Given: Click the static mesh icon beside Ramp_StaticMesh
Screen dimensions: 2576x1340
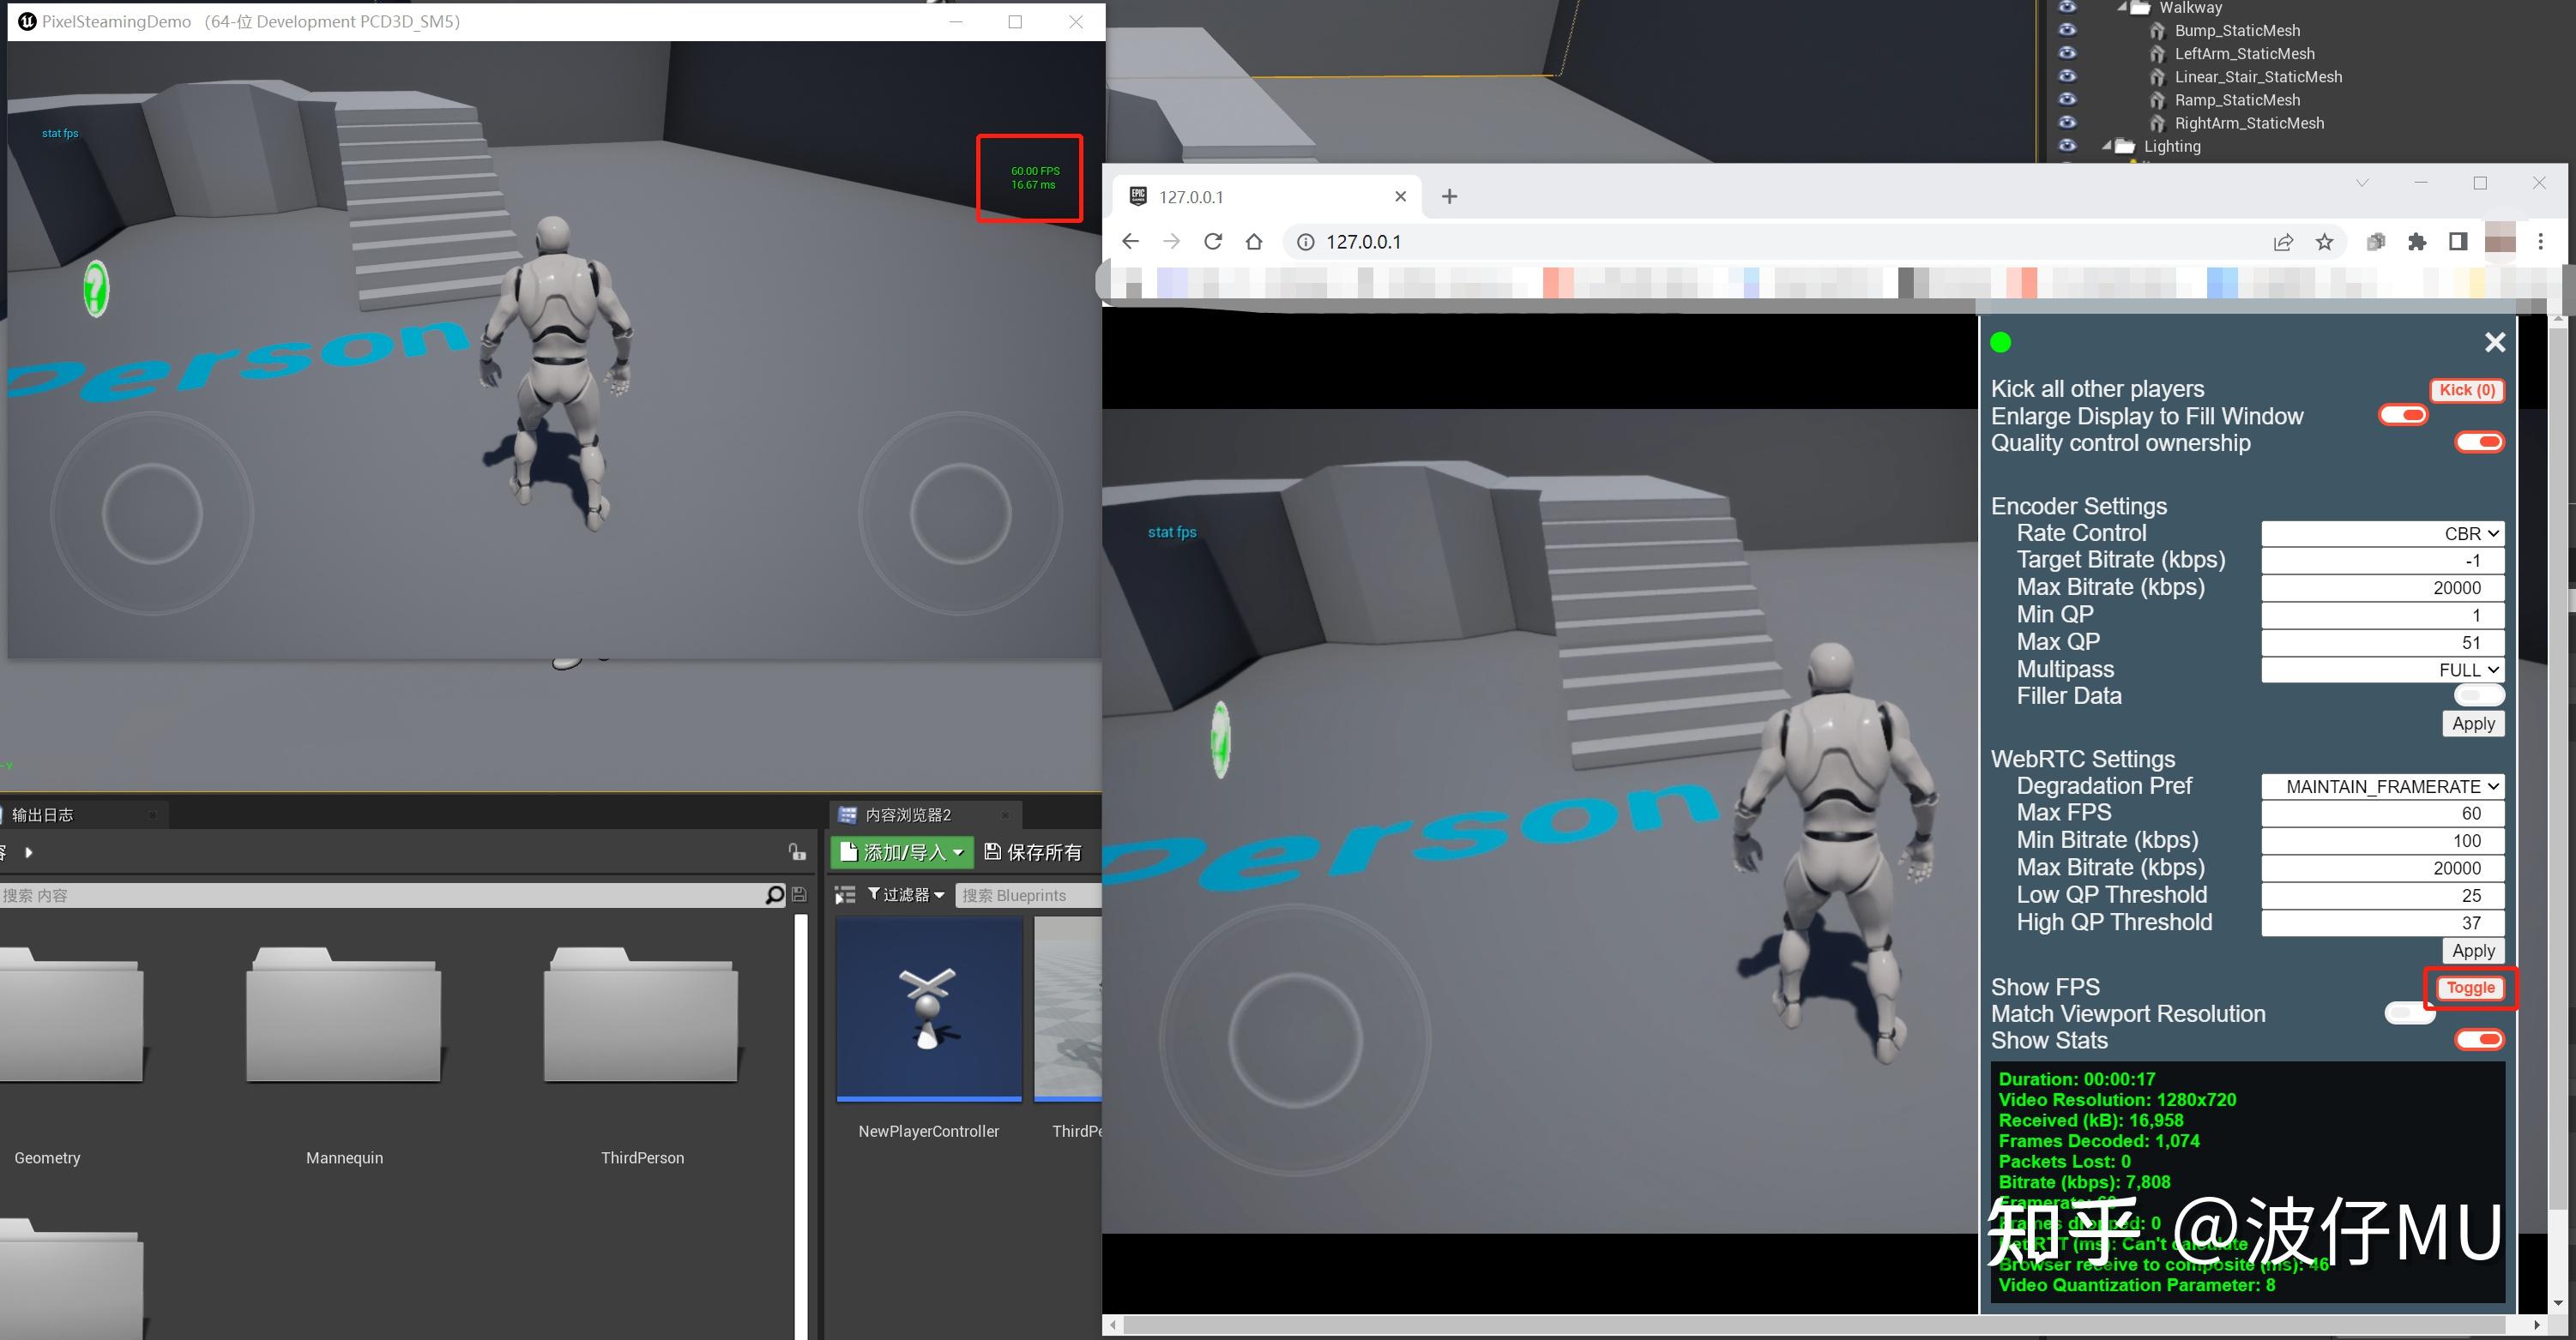Looking at the screenshot, I should [x=2157, y=100].
